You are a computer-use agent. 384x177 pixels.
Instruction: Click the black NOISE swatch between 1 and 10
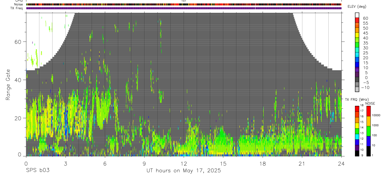coord(368,151)
